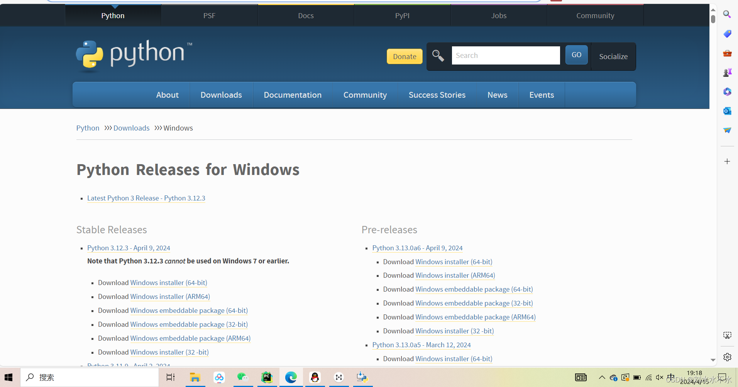Open Edge sidebar search icon

coord(727,14)
